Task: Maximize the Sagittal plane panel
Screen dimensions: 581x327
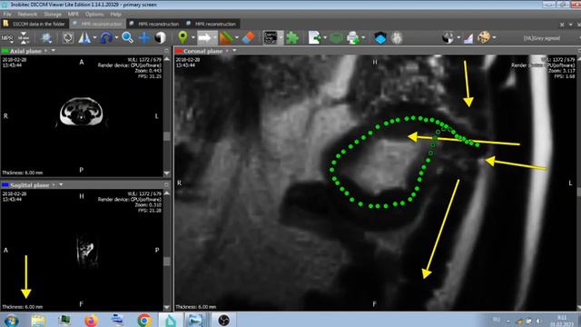Action: (x=166, y=184)
